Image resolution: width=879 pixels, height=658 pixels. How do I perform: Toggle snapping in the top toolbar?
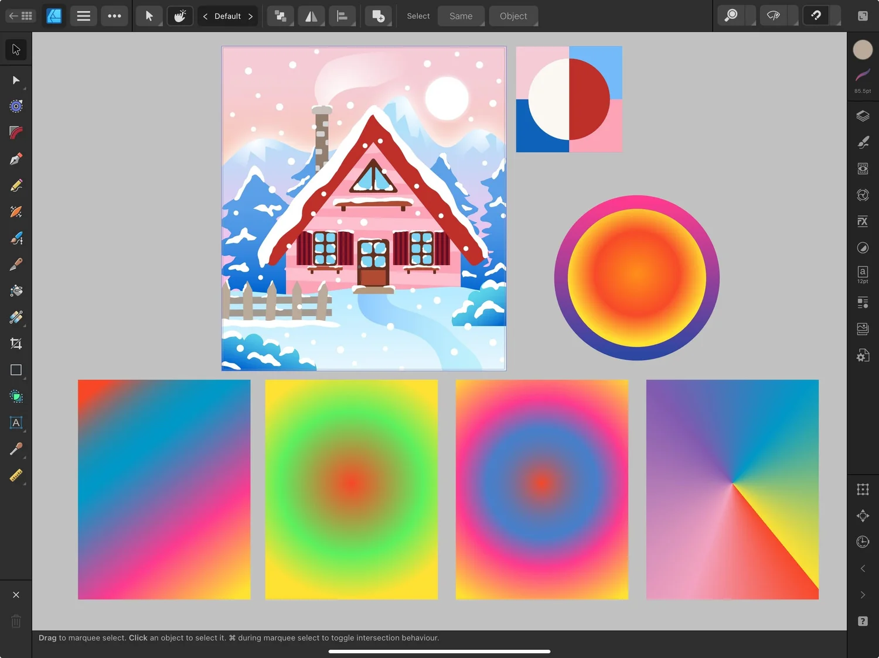pos(815,15)
